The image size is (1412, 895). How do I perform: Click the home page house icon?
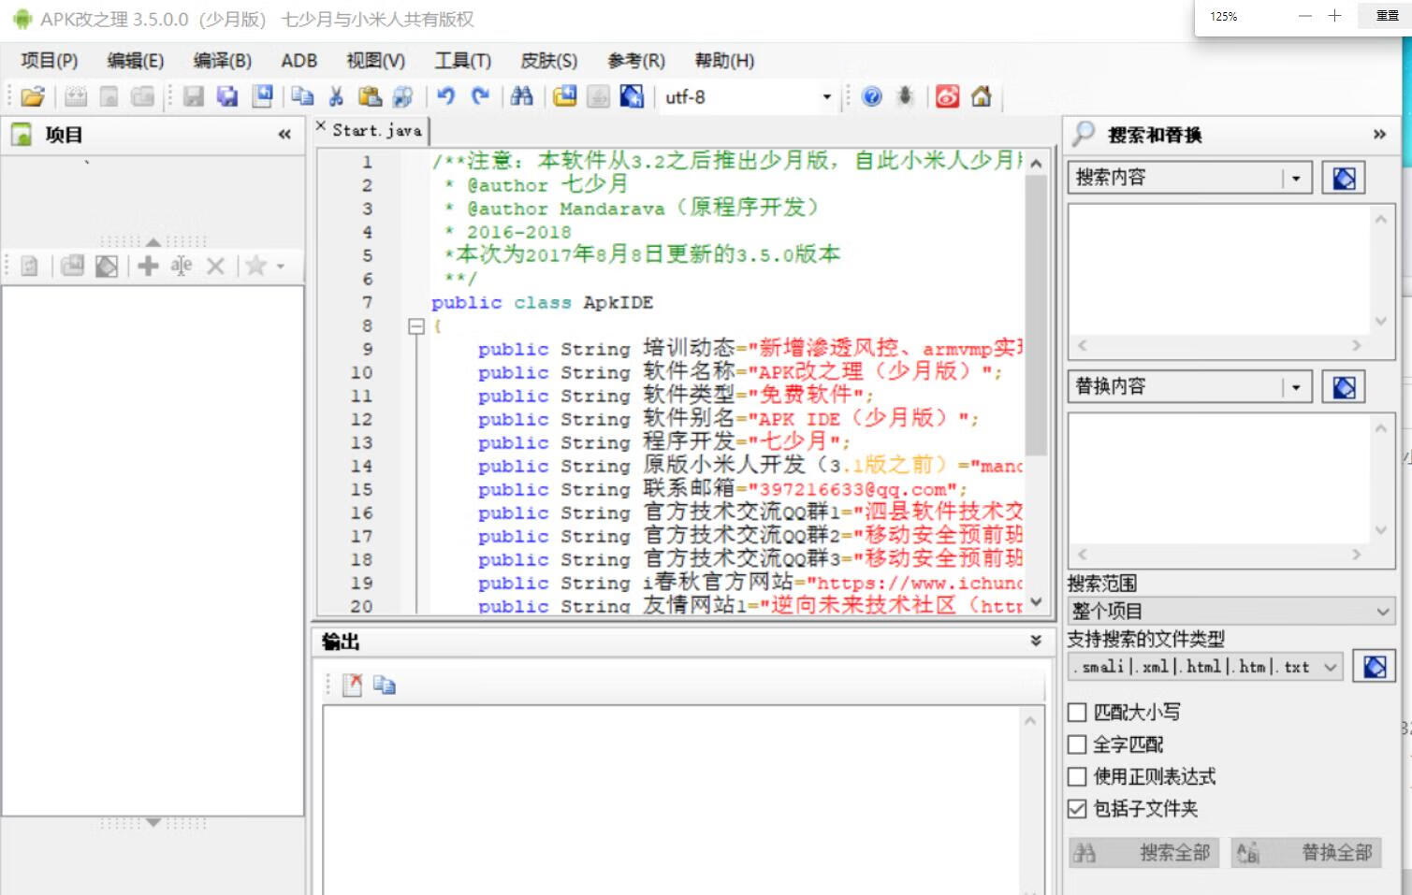[x=981, y=96]
